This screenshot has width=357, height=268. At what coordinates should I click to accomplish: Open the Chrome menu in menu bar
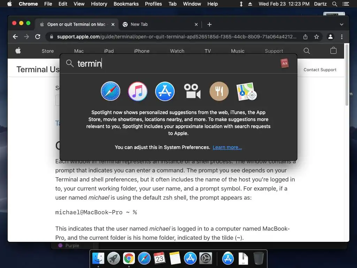pyautogui.click(x=28, y=4)
